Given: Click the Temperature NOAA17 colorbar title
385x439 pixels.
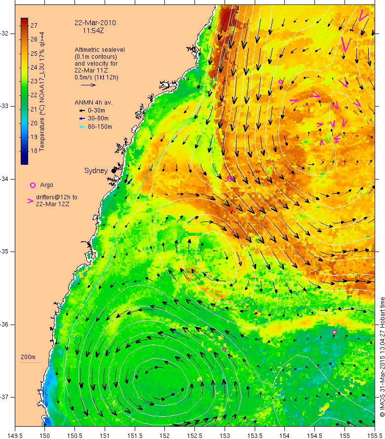Looking at the screenshot, I should tap(42, 92).
